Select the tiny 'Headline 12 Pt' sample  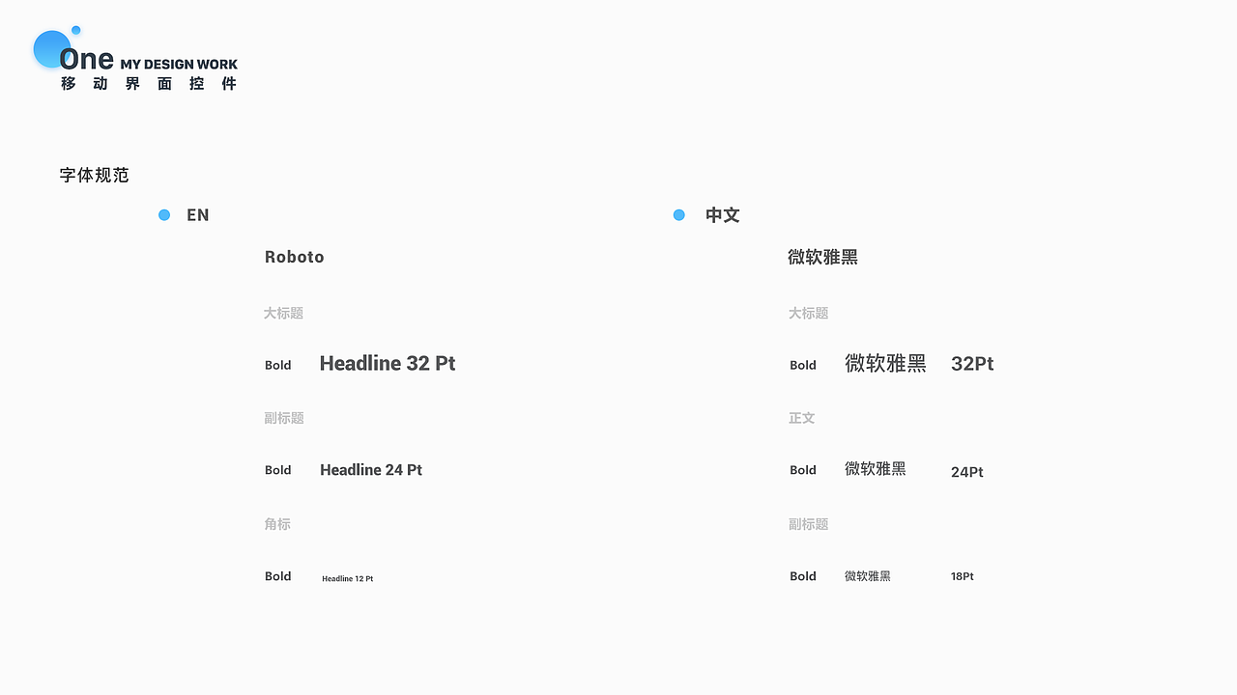(348, 579)
